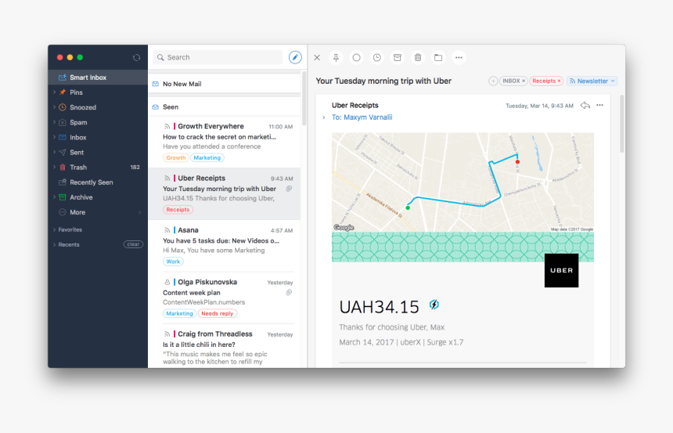This screenshot has height=433, width=673.
Task: Open Craig from Threadless email
Action: [x=225, y=346]
